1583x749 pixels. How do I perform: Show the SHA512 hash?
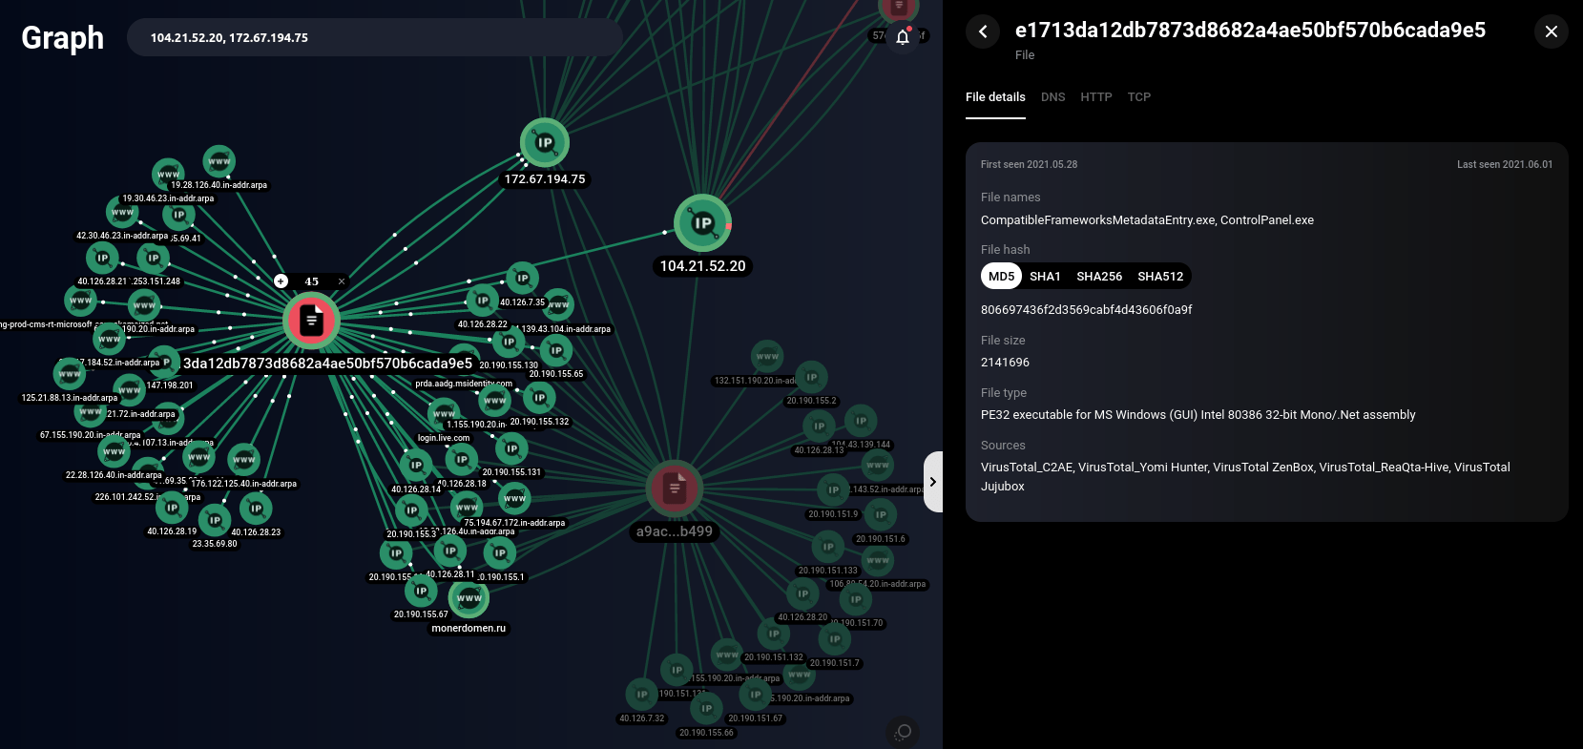point(1160,277)
